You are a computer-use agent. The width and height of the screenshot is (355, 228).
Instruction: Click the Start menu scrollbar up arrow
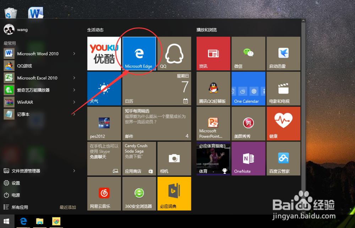pyautogui.click(x=304, y=21)
